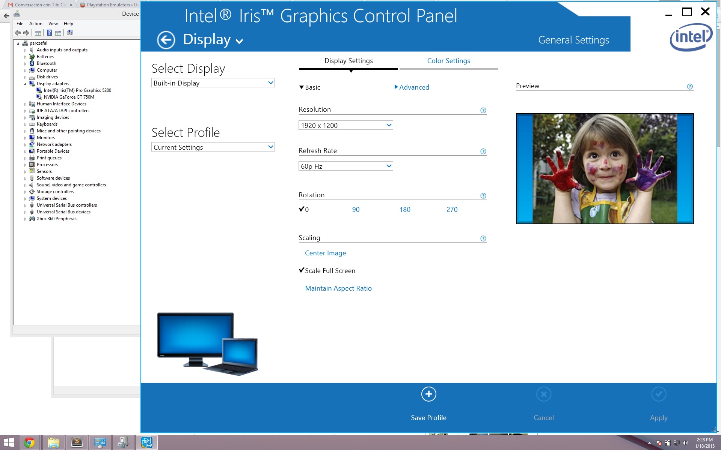
Task: Go back using the circled arrow icon
Action: pyautogui.click(x=166, y=40)
